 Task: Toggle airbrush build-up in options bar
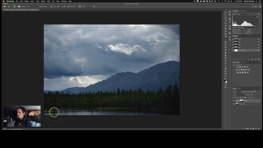(64, 7)
